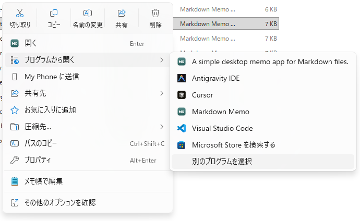Click the trash Delete (削除) icon
This screenshot has height=221, width=360.
tap(155, 13)
